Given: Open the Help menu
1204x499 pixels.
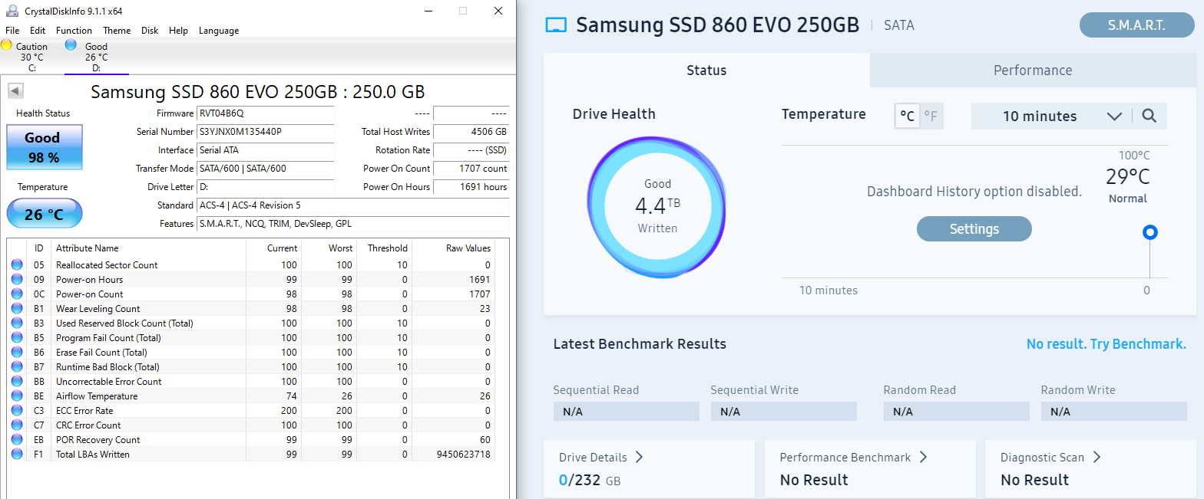Looking at the screenshot, I should click(178, 31).
